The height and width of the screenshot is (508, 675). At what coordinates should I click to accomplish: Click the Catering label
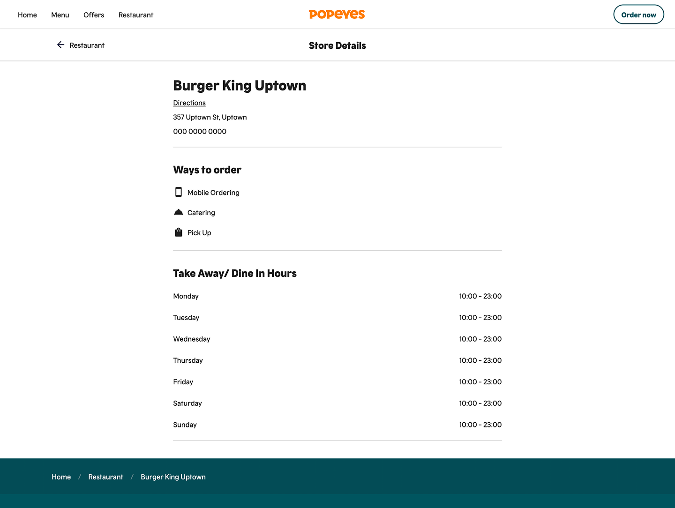pyautogui.click(x=201, y=213)
